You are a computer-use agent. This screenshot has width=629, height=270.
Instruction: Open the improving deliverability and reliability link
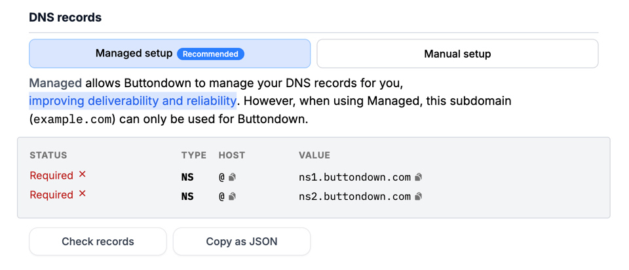132,101
